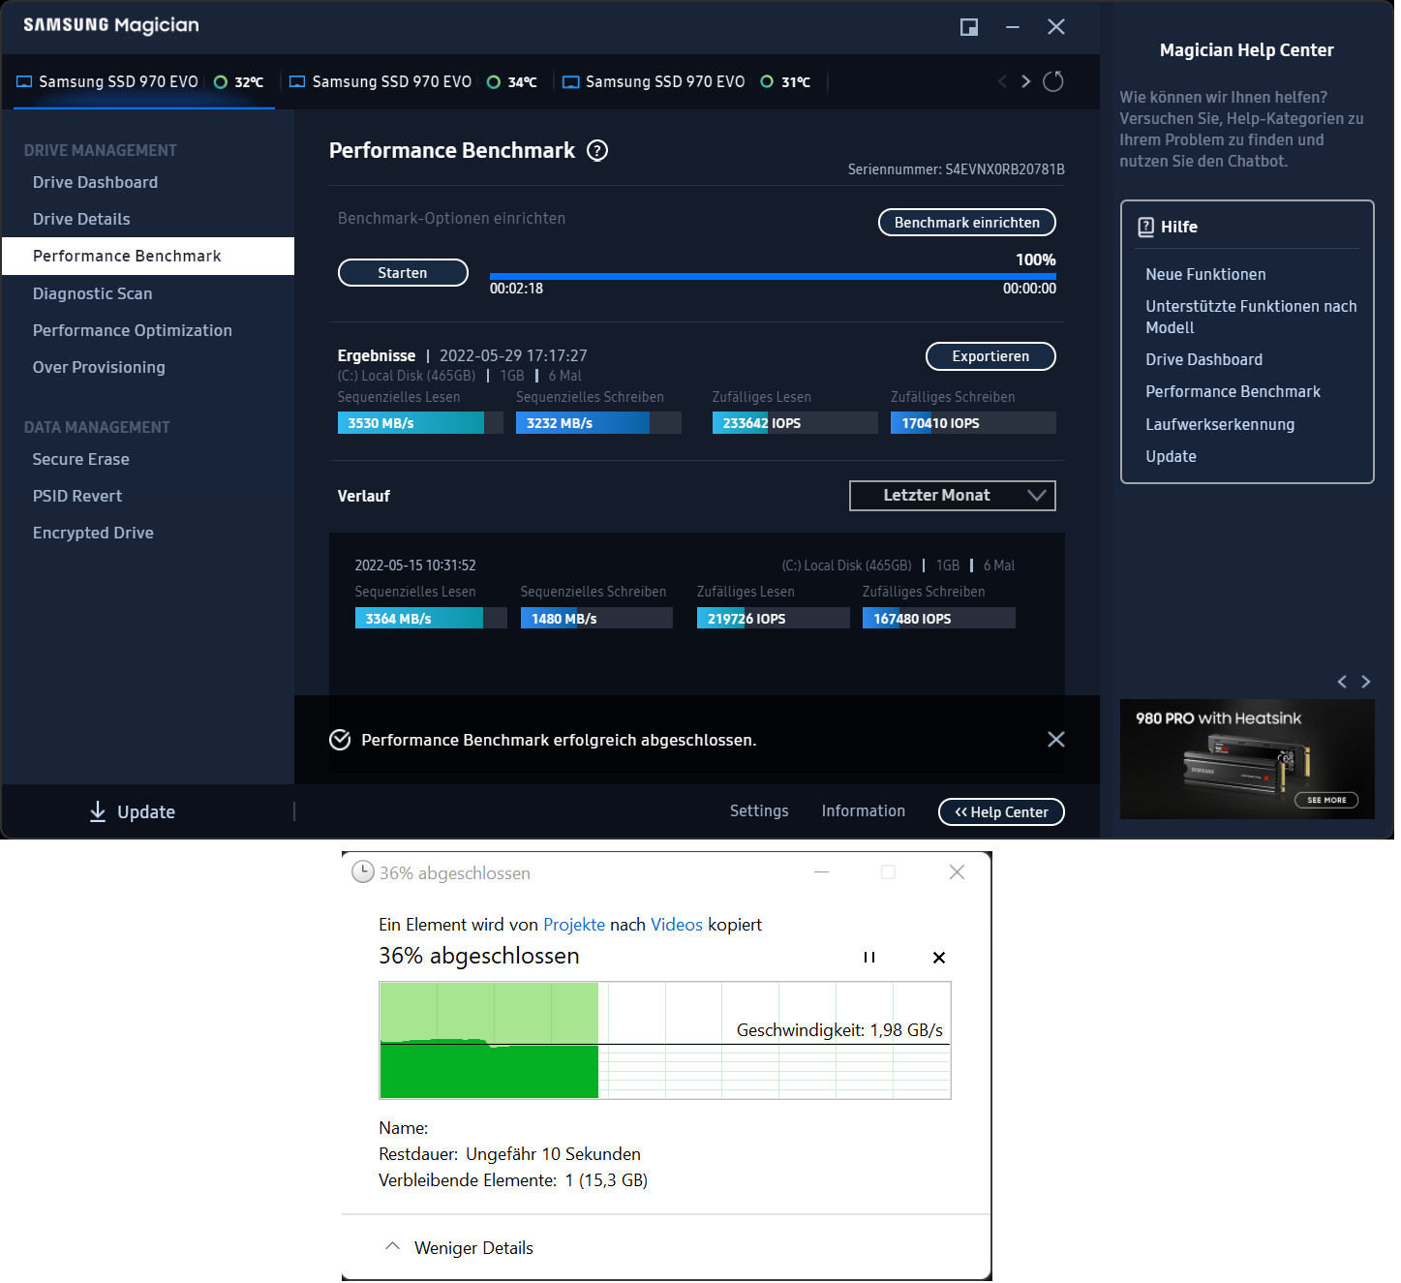This screenshot has width=1401, height=1283.
Task: Click the 233642 IOPS random read result
Action: [795, 423]
